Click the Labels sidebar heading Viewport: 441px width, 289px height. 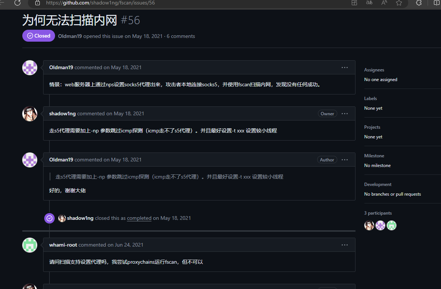(x=370, y=99)
